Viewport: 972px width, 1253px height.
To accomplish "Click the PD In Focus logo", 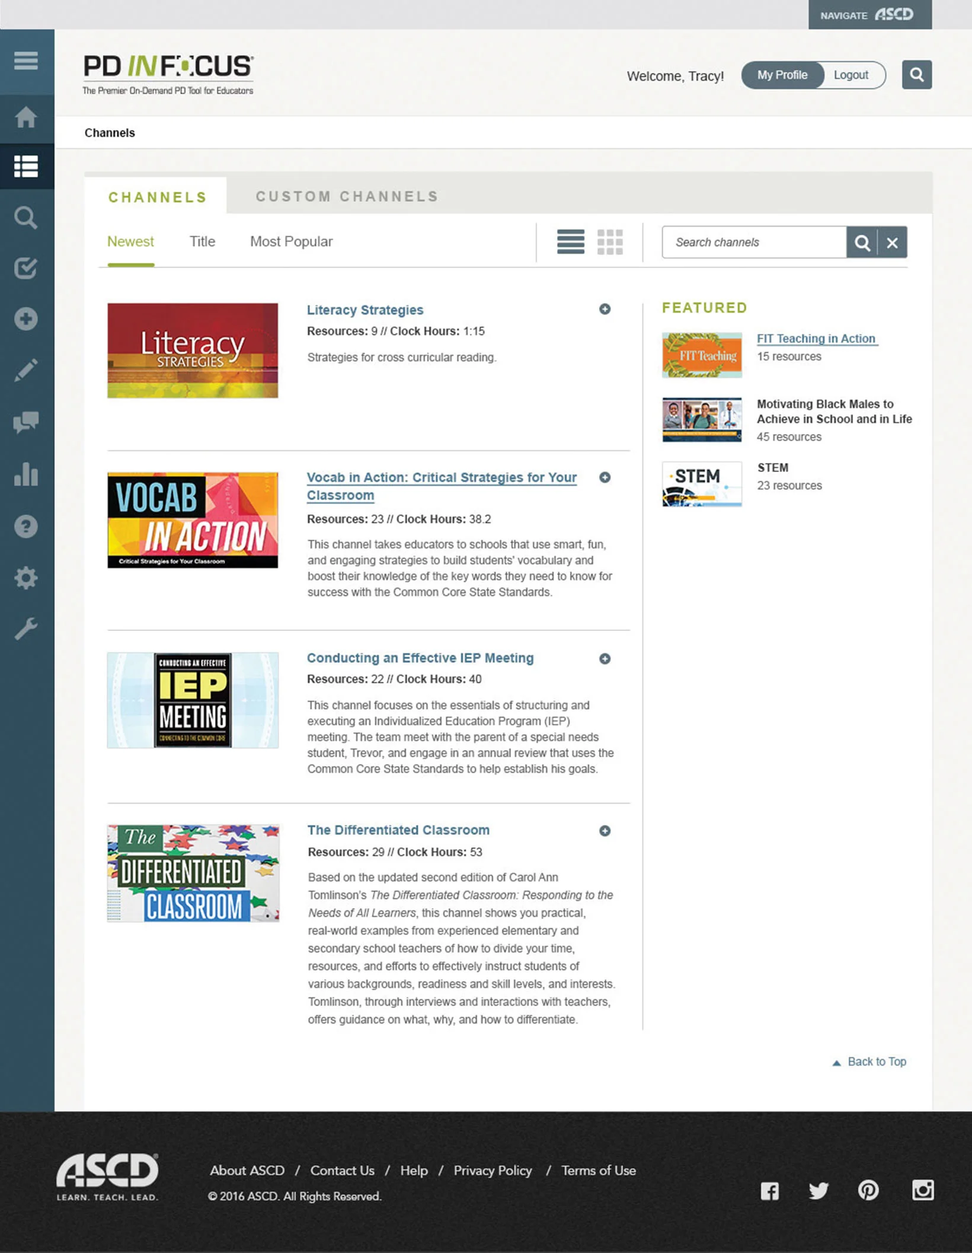I will [x=168, y=75].
